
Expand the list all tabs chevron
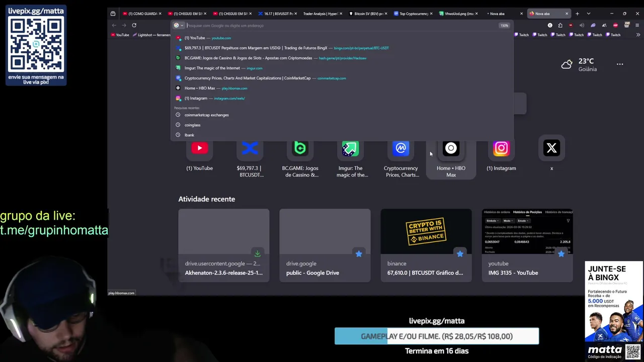(x=588, y=14)
